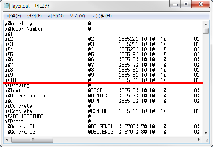Click the text 'b@Rebar Number'

pyautogui.click(x=24, y=29)
